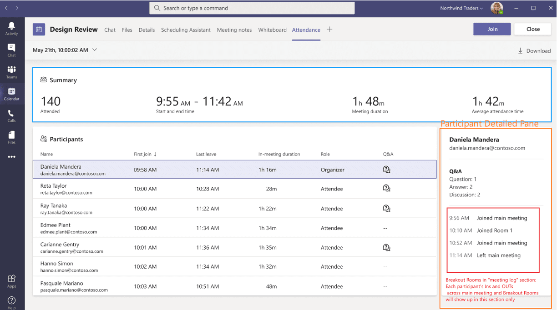Image resolution: width=557 pixels, height=310 pixels.
Task: Open the Teams panel
Action: point(11,72)
